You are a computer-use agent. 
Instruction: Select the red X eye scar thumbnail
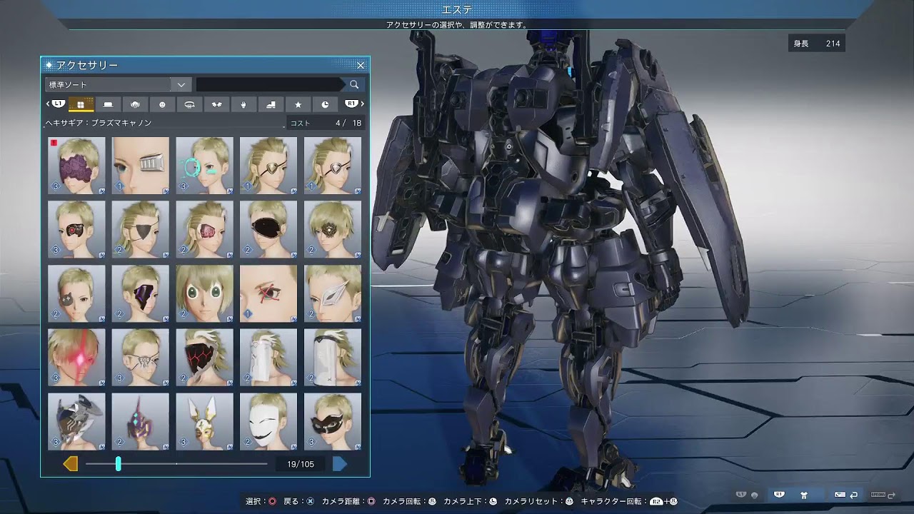[268, 293]
